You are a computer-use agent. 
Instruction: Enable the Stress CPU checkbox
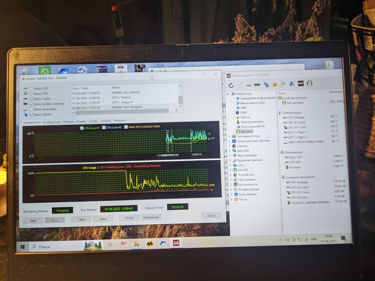(x=31, y=88)
